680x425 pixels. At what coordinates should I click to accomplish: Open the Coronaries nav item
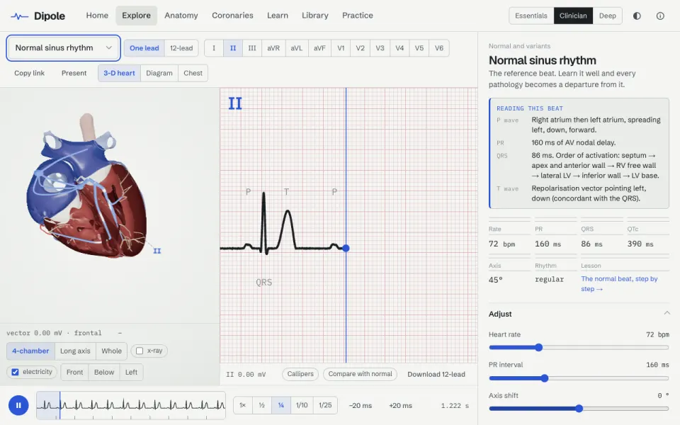[232, 16]
